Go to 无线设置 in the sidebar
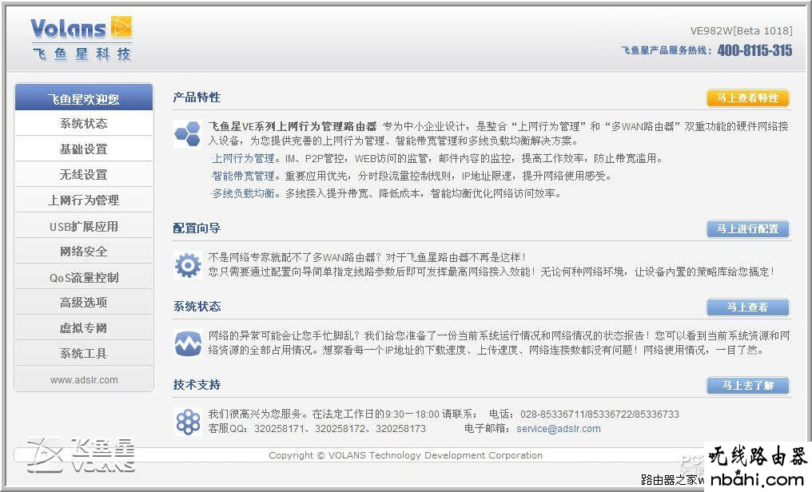 pos(84,174)
